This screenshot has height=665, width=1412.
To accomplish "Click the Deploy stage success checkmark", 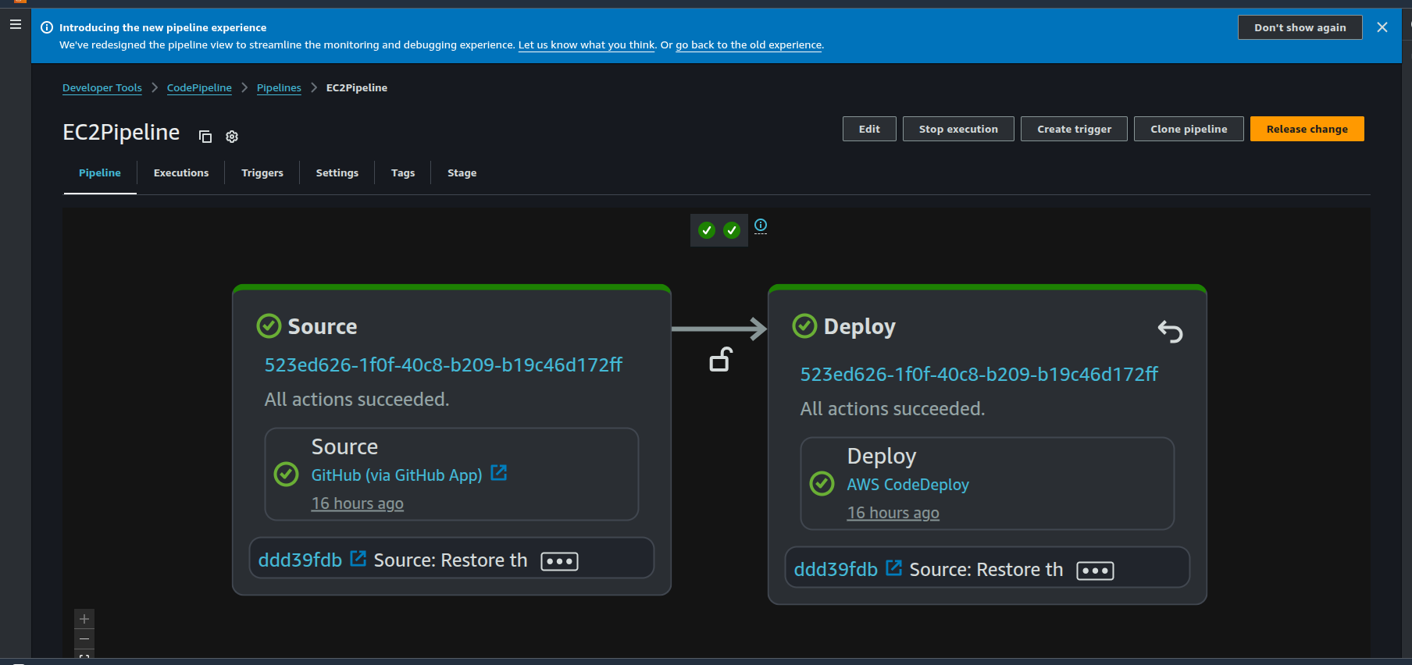I will click(x=804, y=325).
